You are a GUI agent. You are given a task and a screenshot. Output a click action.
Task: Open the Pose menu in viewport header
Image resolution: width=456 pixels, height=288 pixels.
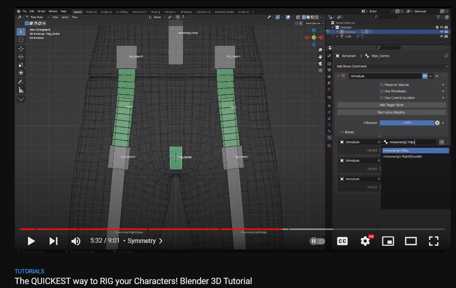pos(75,17)
